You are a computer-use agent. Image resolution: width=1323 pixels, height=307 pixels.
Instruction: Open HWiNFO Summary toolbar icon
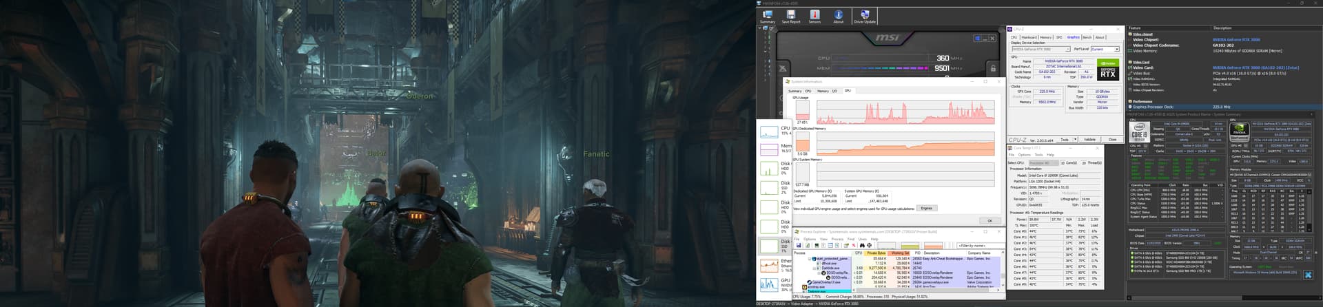pos(768,17)
